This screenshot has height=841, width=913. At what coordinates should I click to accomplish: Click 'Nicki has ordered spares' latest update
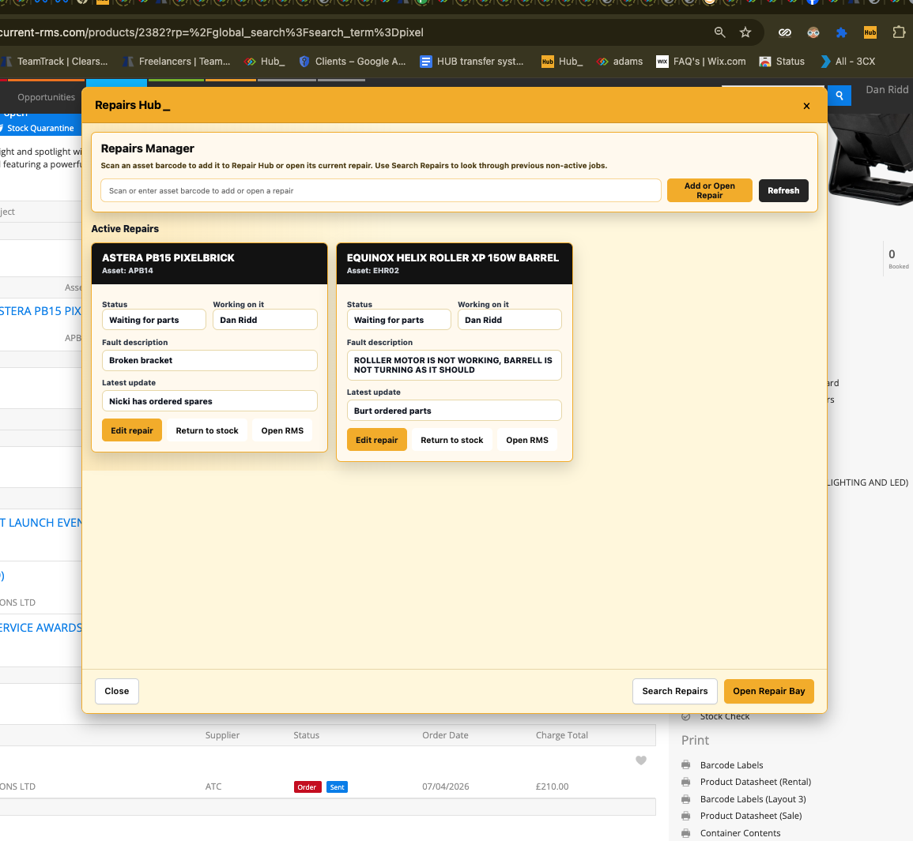(209, 401)
